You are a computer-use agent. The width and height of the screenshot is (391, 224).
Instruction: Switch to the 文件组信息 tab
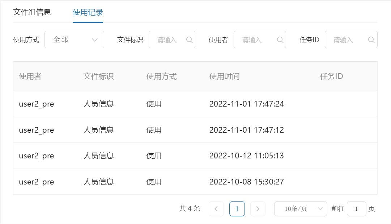point(32,12)
